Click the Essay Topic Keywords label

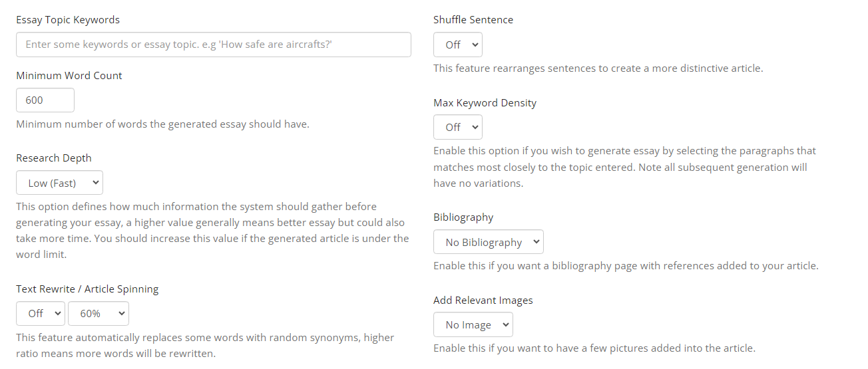tap(68, 20)
